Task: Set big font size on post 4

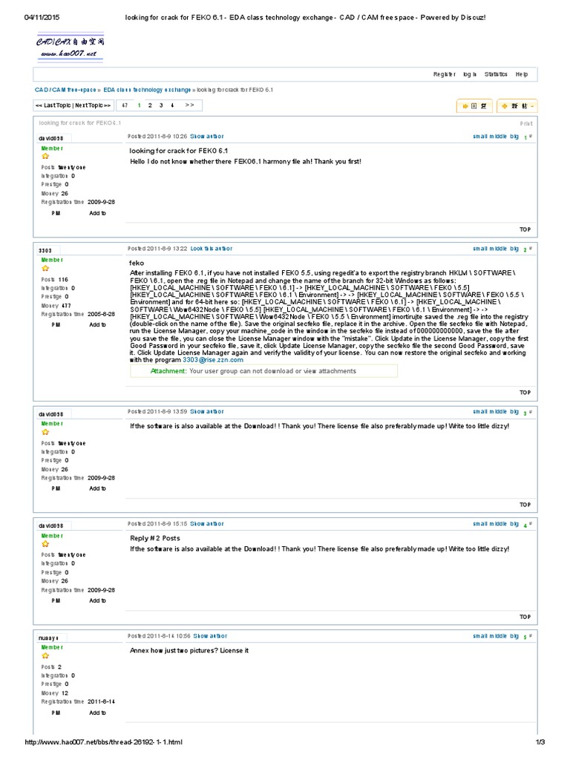Action: coord(514,524)
